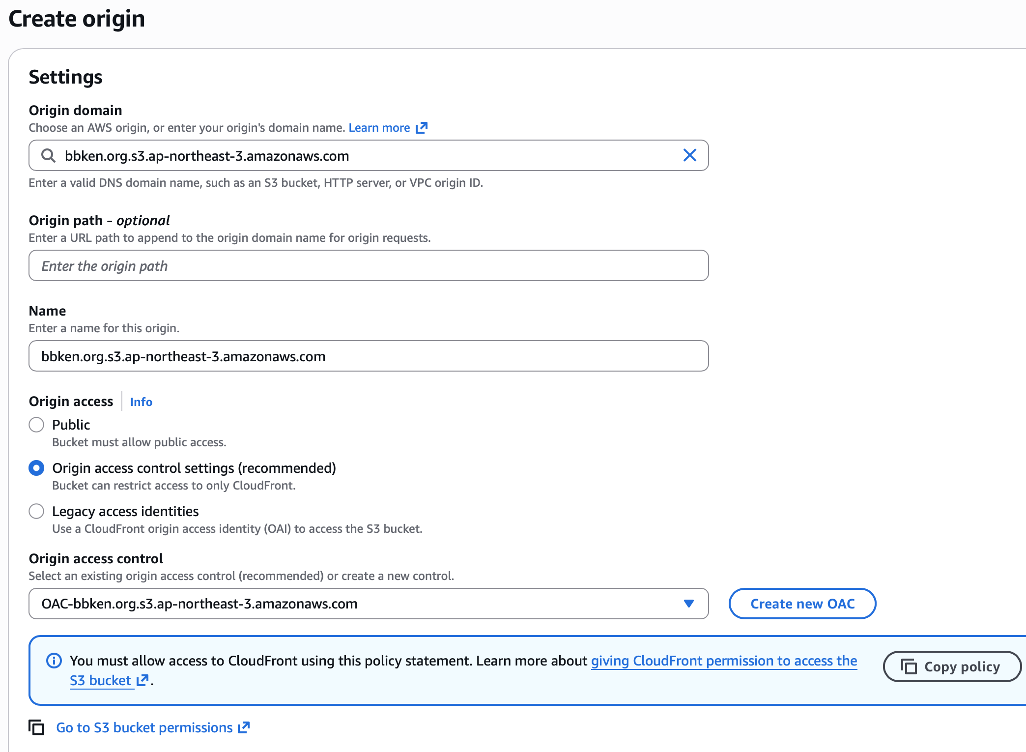
Task: Click the Create new OAC button
Action: 802,604
